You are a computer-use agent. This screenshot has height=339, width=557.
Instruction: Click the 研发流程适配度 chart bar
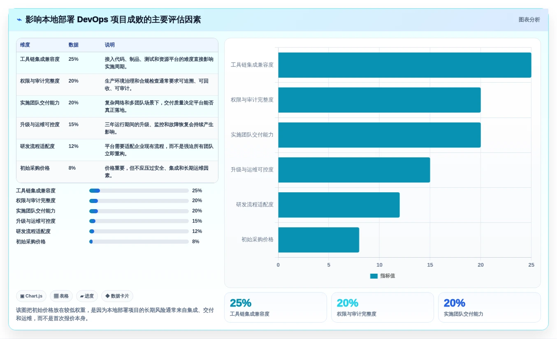pos(339,205)
